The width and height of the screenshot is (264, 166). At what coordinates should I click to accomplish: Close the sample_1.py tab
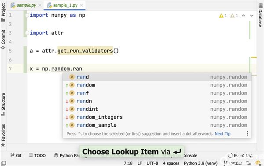click(x=81, y=5)
